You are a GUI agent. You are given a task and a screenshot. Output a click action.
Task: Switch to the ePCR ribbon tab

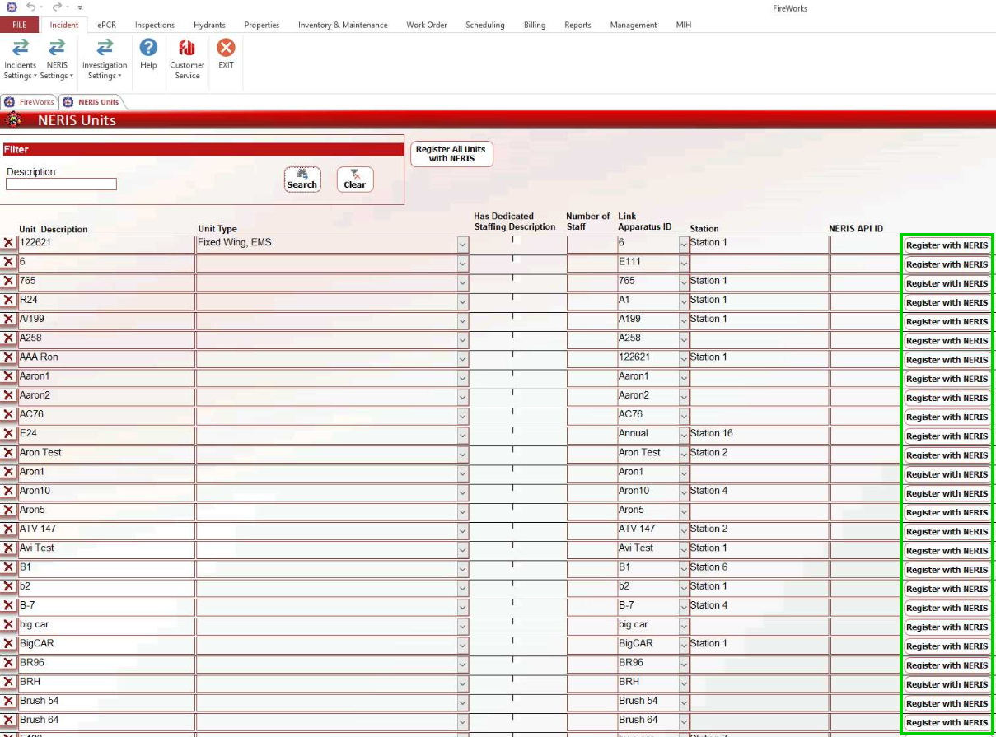point(106,25)
